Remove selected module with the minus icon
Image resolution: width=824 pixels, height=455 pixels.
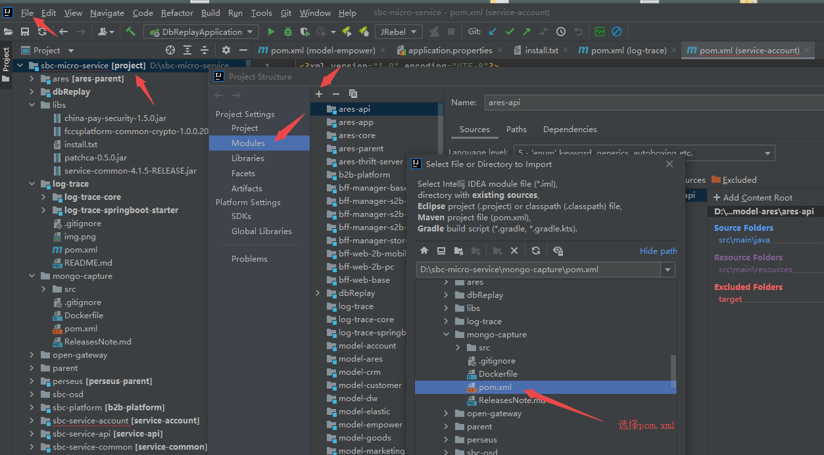[x=336, y=94]
